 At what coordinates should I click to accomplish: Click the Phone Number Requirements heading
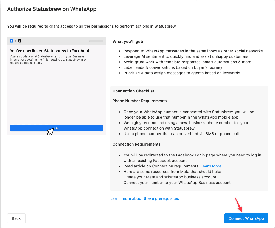pos(139,101)
